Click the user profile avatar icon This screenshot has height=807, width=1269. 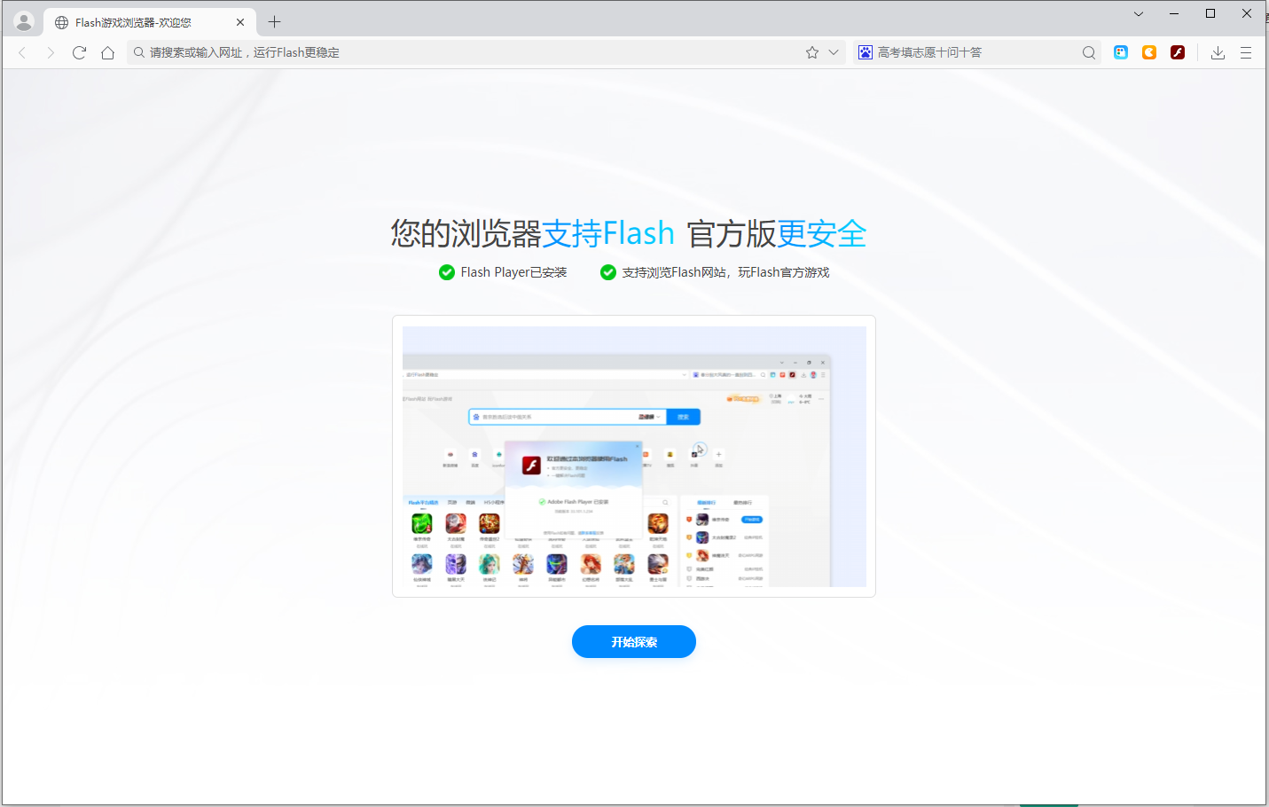[x=24, y=21]
